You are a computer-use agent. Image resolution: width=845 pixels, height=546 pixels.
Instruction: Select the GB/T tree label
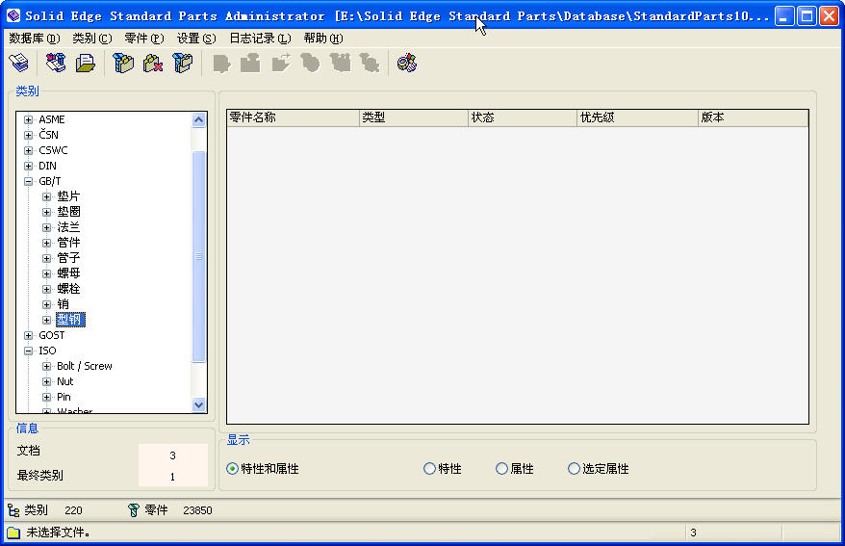50,182
